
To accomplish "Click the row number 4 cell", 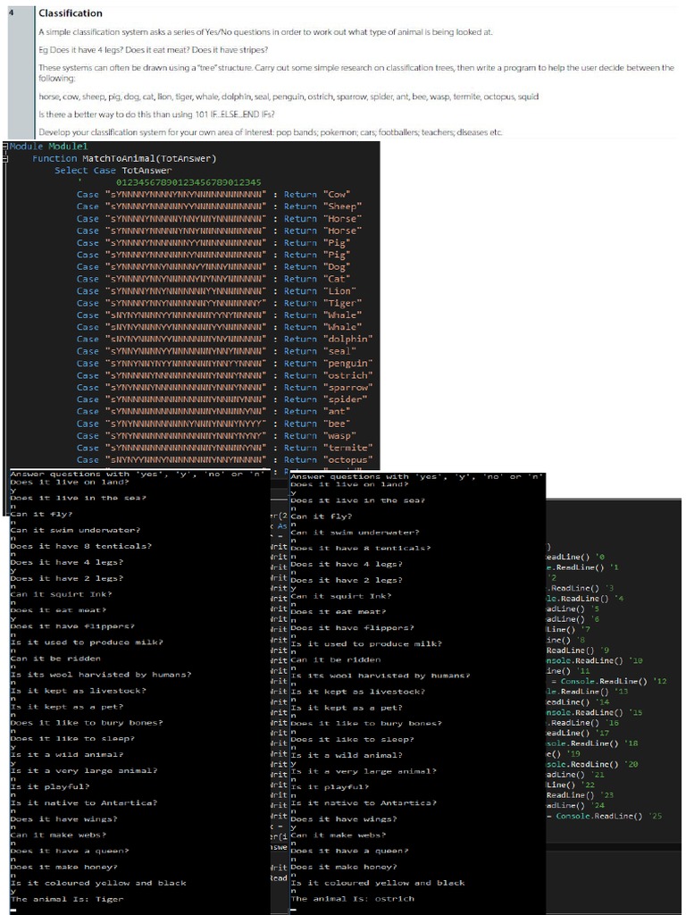I will [12, 13].
